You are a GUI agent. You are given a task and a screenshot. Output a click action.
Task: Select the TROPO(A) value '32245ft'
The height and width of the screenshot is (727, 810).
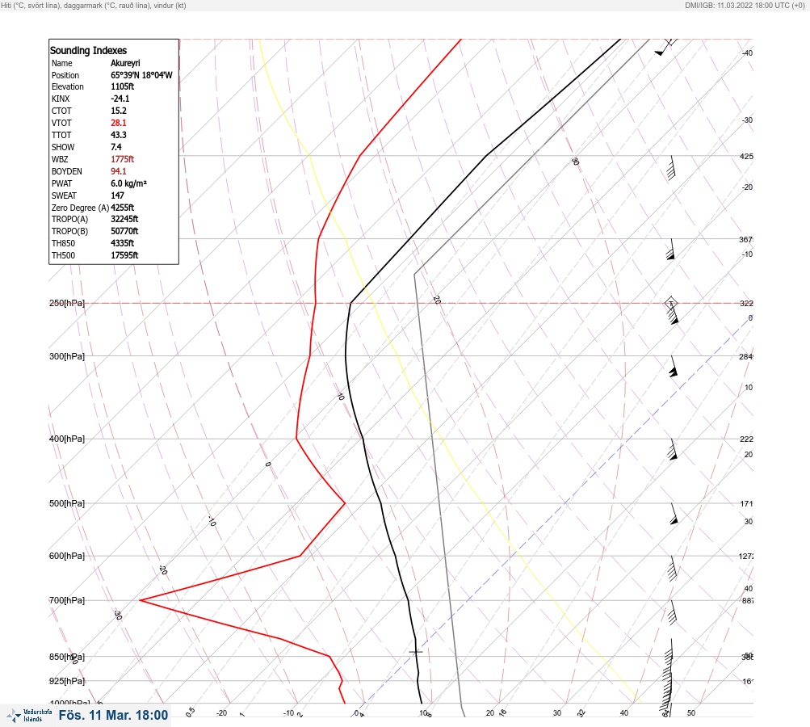coord(124,219)
